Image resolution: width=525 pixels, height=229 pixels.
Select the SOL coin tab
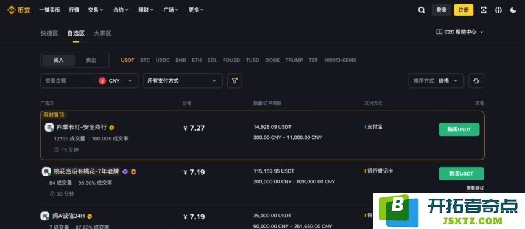(x=213, y=60)
